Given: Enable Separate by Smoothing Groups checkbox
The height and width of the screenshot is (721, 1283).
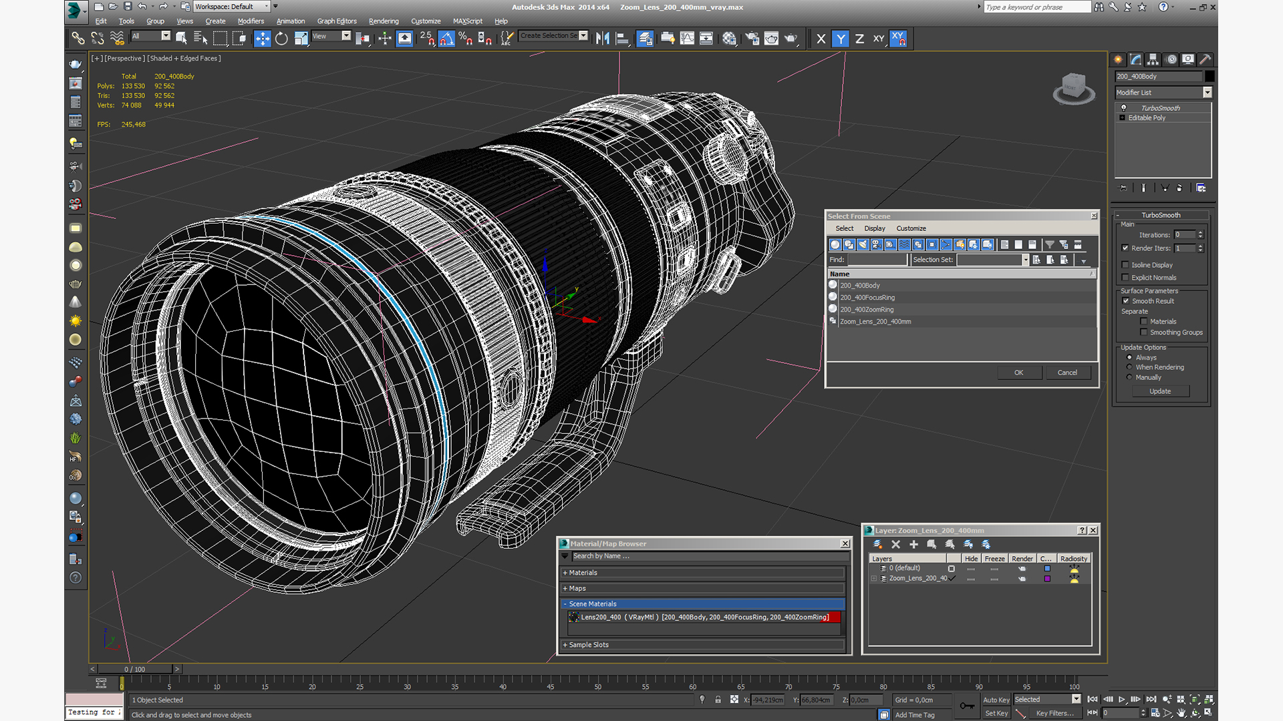Looking at the screenshot, I should (1144, 332).
